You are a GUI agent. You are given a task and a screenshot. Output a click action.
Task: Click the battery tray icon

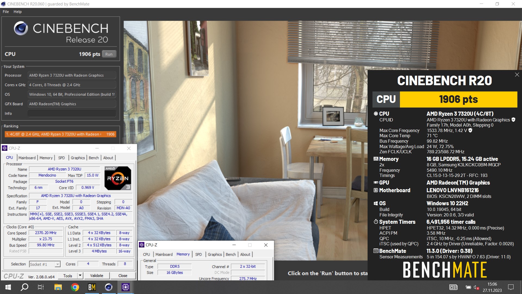[x=468, y=287]
